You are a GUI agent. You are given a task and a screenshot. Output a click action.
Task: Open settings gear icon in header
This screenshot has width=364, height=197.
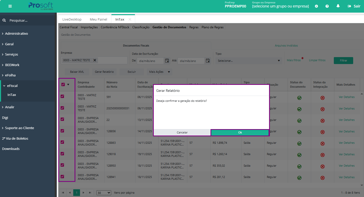317,6
